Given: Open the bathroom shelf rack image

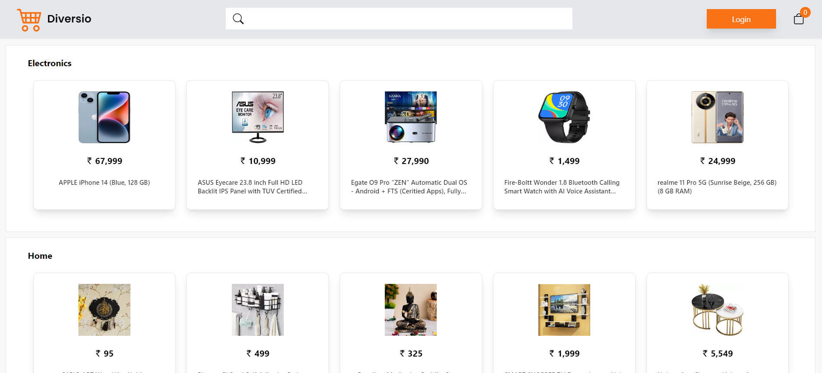Looking at the screenshot, I should tap(258, 310).
